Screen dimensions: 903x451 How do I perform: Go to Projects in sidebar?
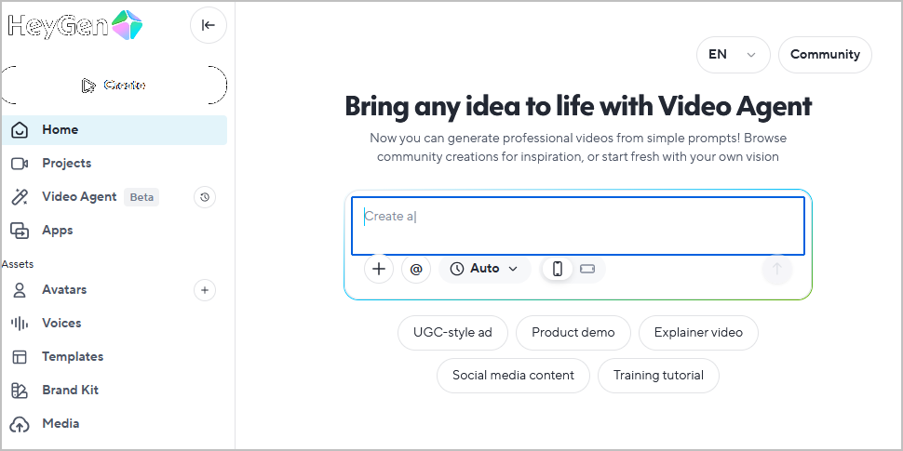(66, 163)
